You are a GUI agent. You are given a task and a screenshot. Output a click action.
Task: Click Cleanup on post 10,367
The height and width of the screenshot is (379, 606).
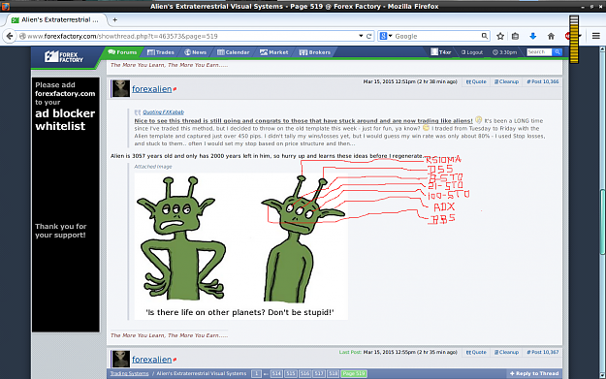(x=507, y=352)
